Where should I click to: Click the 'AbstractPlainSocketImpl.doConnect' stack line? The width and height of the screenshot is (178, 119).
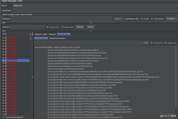(74, 55)
